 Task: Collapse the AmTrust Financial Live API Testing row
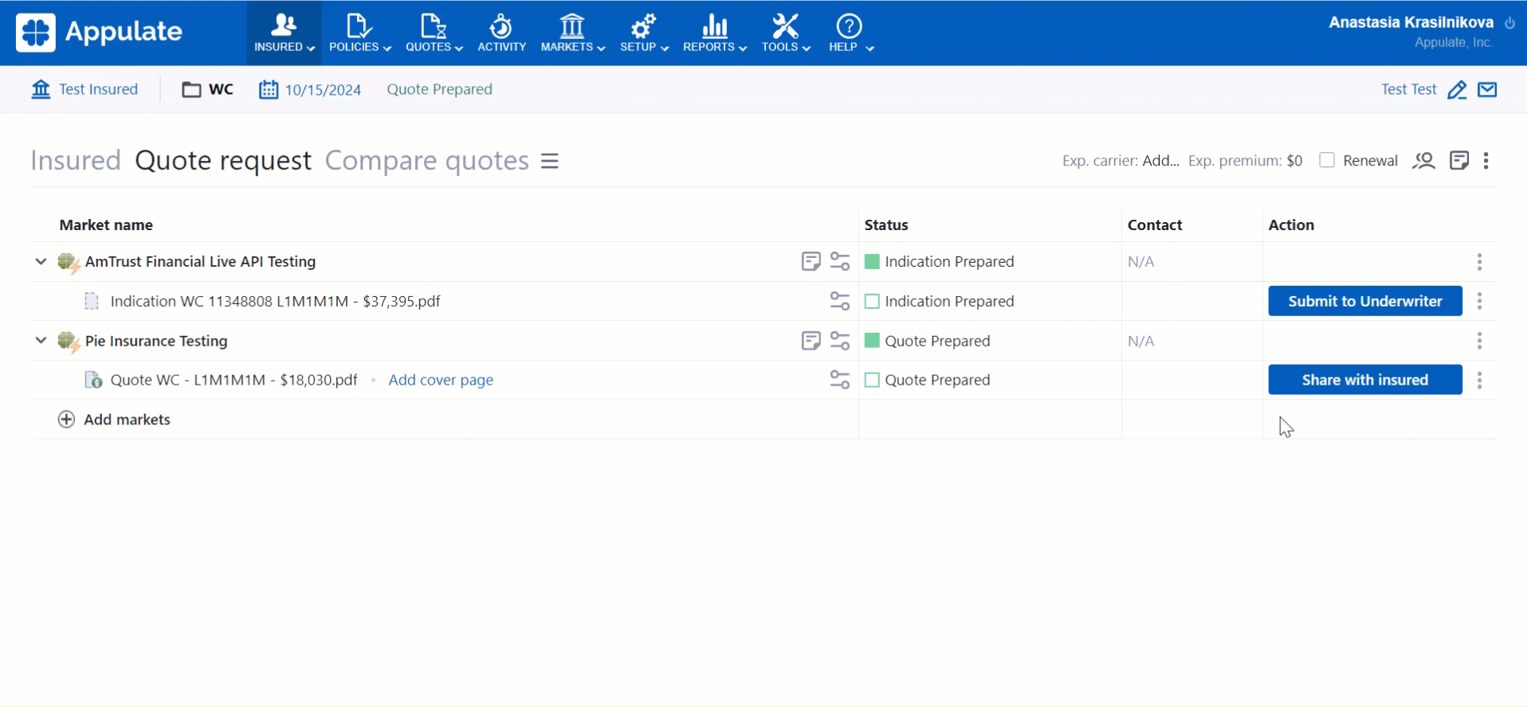tap(41, 261)
